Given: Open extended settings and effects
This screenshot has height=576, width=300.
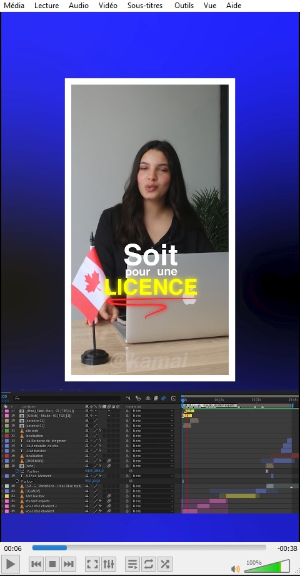Looking at the screenshot, I should (x=109, y=564).
